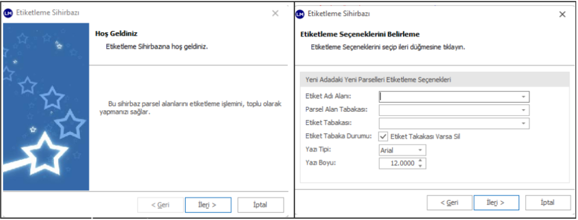The height and width of the screenshot is (220, 578).
Task: Click İleri in the Etiketleme Seçenekleri dialog
Action: [496, 203]
